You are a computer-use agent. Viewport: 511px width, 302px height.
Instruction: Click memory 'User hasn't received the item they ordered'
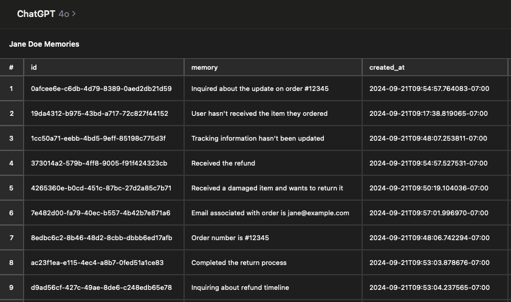tap(259, 113)
